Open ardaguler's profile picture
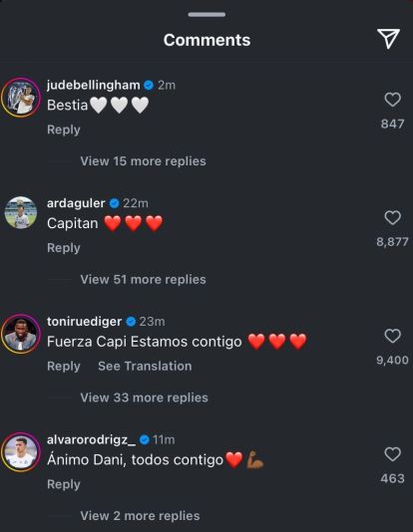 pos(21,213)
